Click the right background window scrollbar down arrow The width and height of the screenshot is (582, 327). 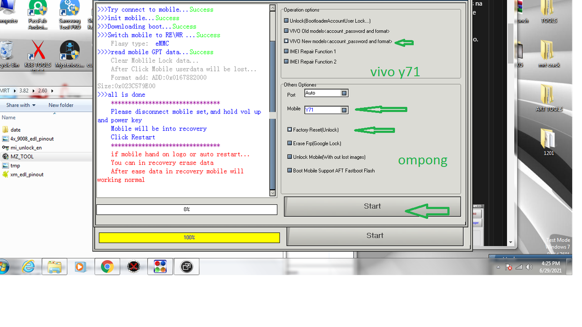point(511,242)
